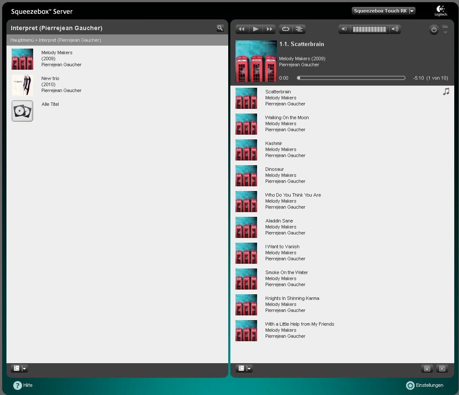This screenshot has width=459, height=395.
Task: Clear the playlist with the X icon
Action: pyautogui.click(x=442, y=368)
